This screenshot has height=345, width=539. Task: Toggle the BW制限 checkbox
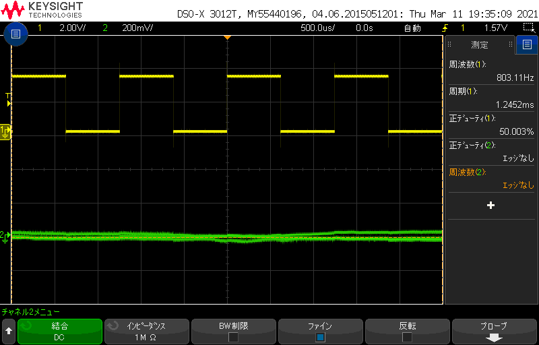(x=233, y=337)
